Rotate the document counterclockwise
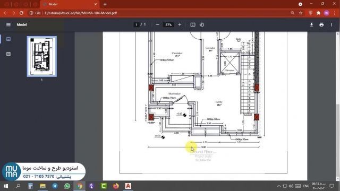Image resolution: width=340 pixels, height=191 pixels. [202, 25]
